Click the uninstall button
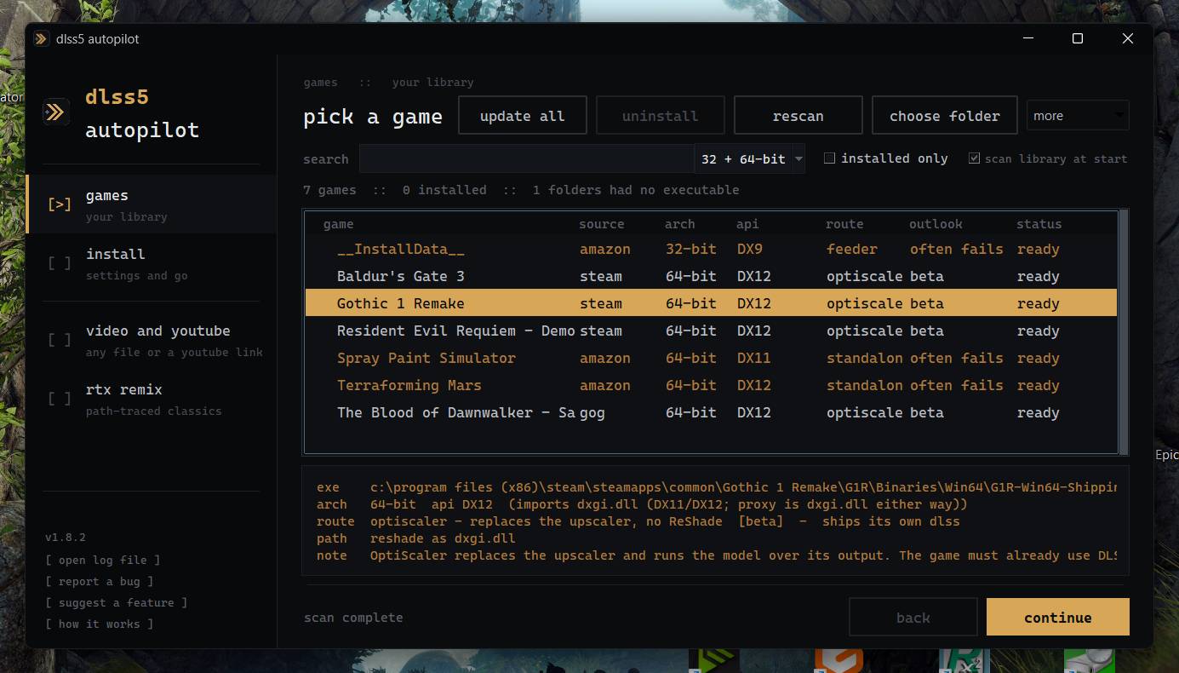Image resolution: width=1179 pixels, height=673 pixels. click(660, 116)
